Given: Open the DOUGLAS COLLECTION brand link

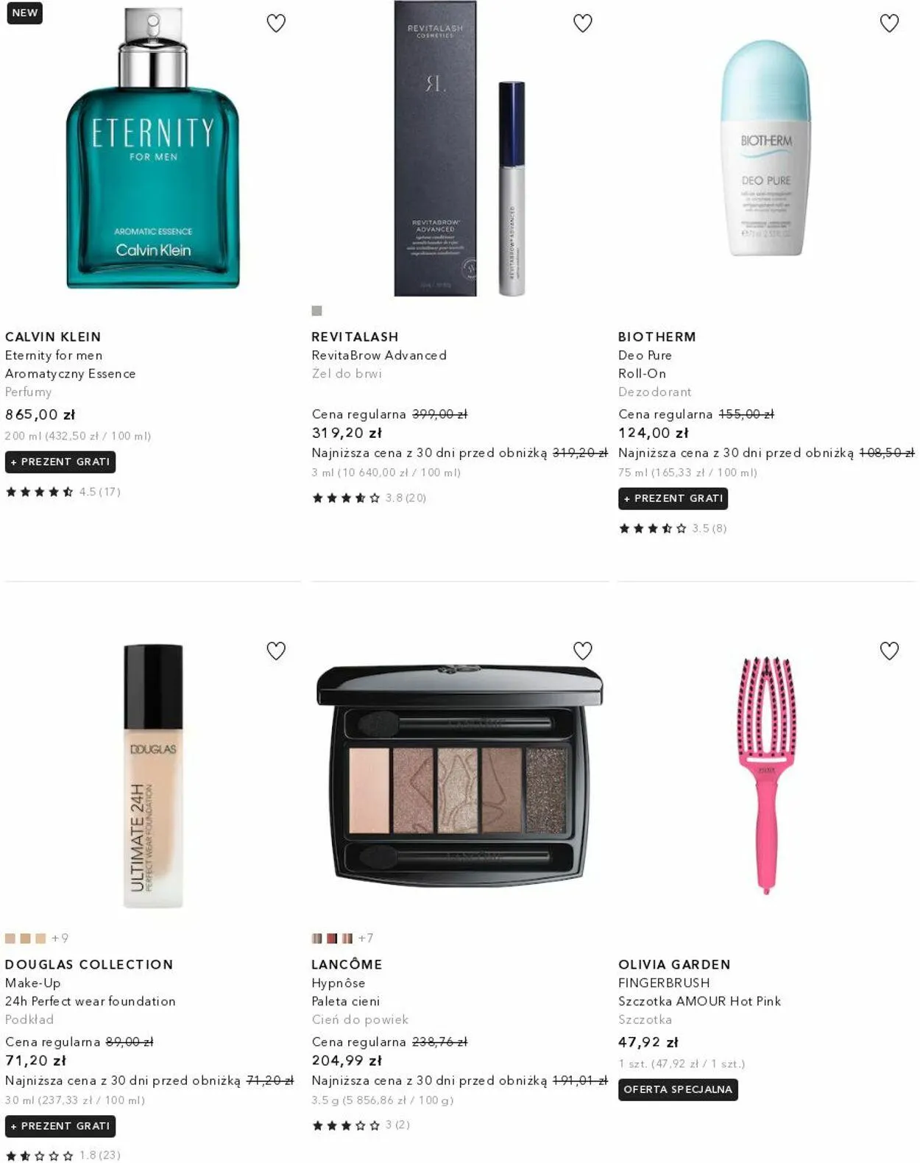Looking at the screenshot, I should click(89, 965).
